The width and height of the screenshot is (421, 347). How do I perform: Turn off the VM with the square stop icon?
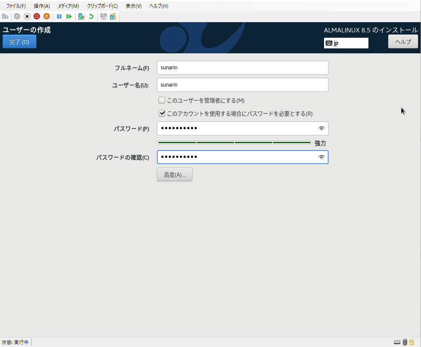[x=27, y=16]
